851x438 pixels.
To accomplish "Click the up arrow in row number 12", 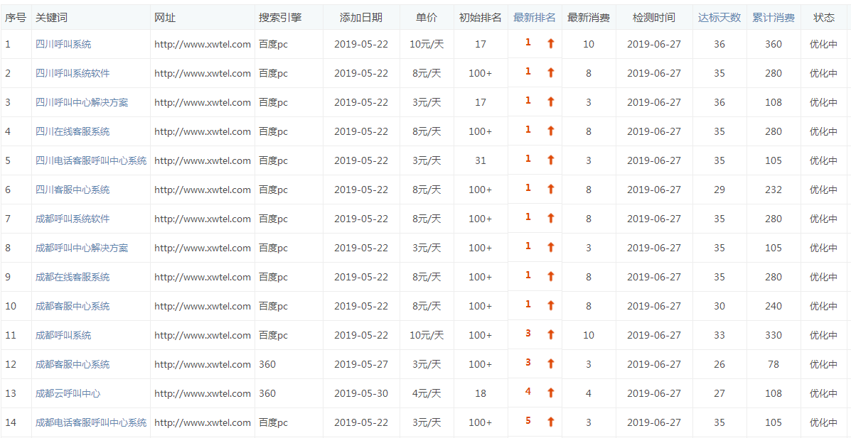I will tap(550, 363).
